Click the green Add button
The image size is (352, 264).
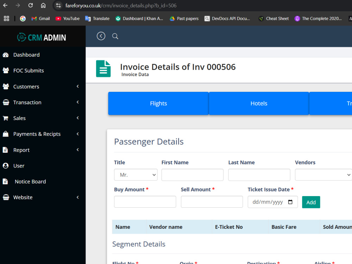(x=311, y=202)
